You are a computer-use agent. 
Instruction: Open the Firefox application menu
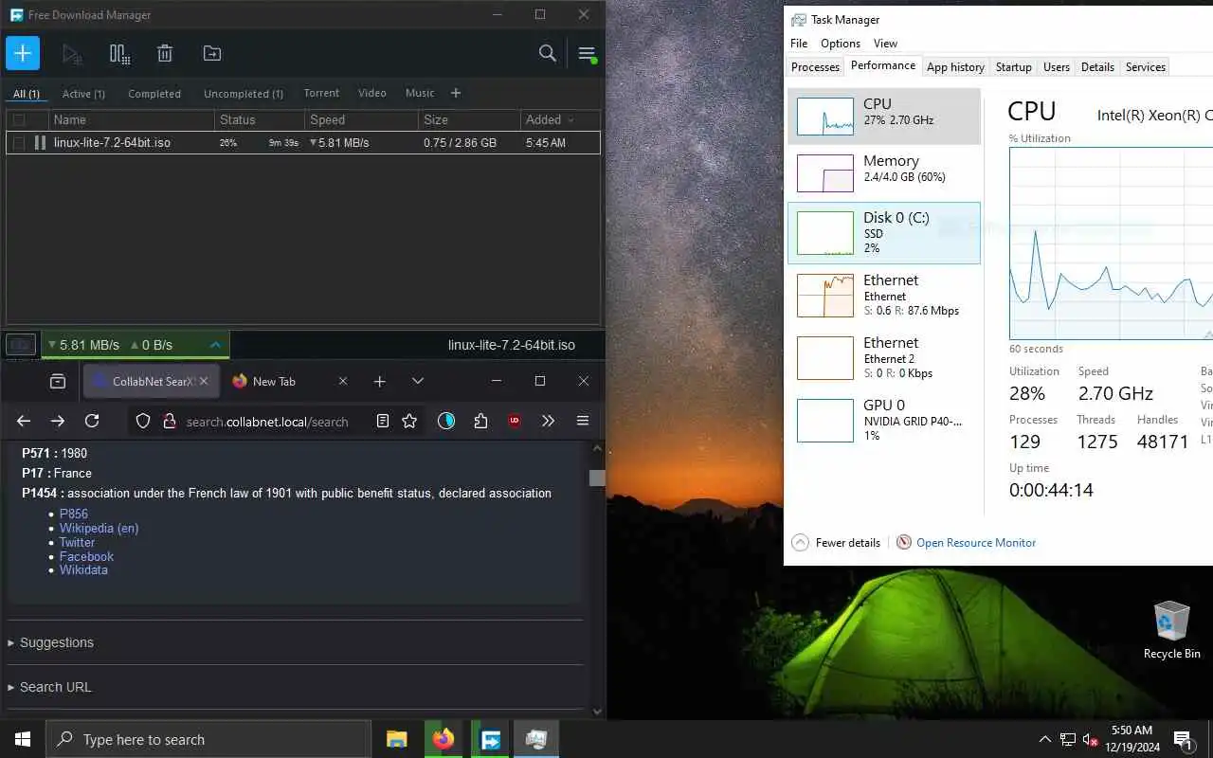coord(583,421)
